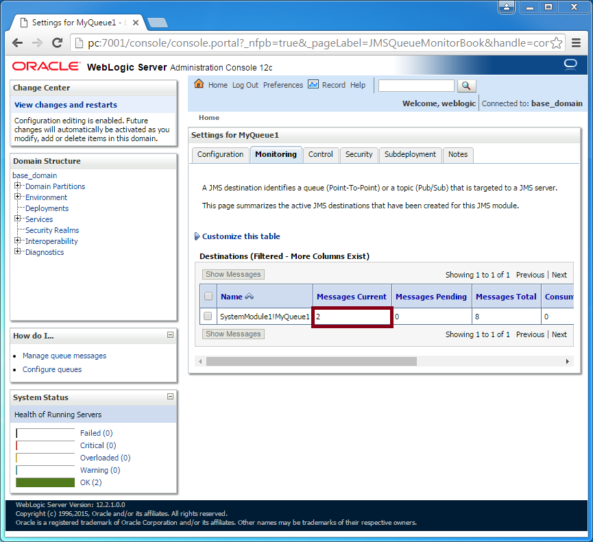
Task: Open Security Realms in Domain Structure
Action: pos(52,230)
